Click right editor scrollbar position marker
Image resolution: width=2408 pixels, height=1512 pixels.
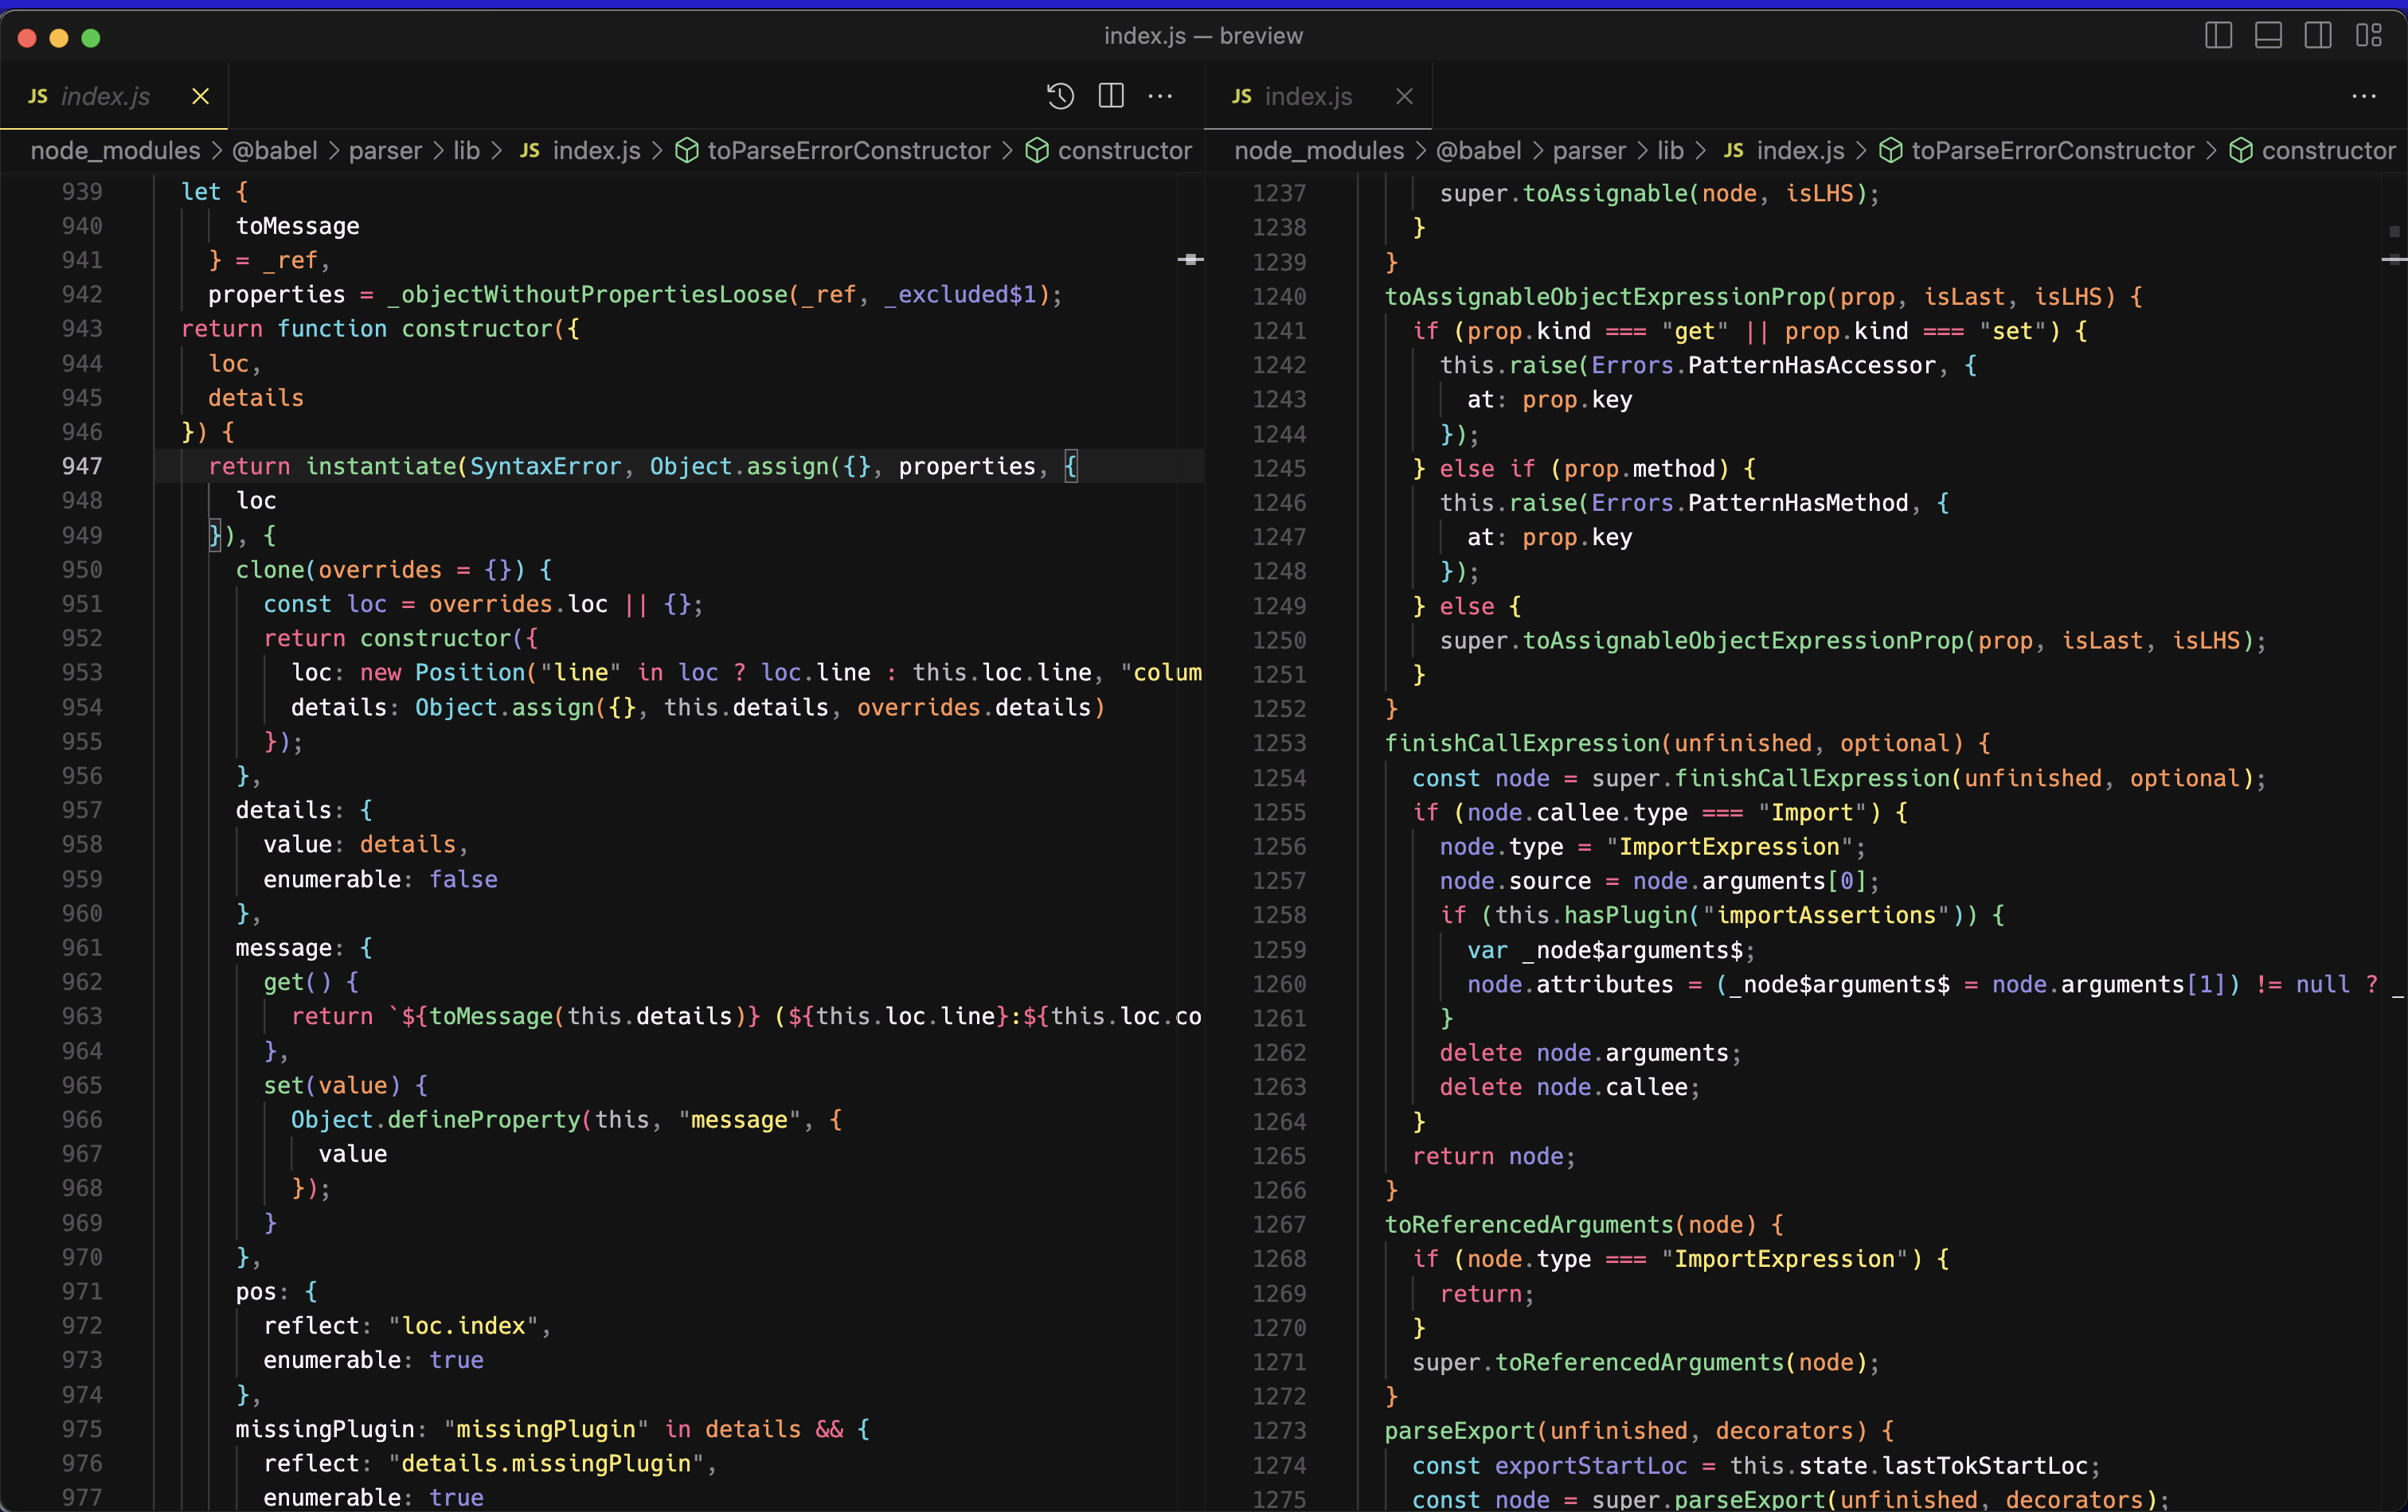(2394, 259)
